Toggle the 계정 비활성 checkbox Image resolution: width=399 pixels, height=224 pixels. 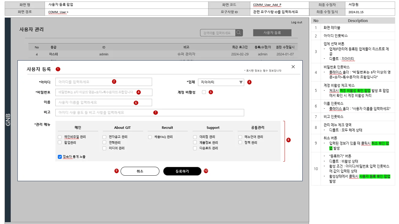(x=204, y=92)
